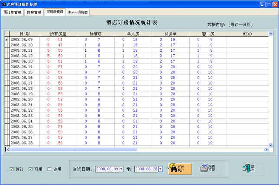Switch to the 预订单管理 tab

point(12,12)
